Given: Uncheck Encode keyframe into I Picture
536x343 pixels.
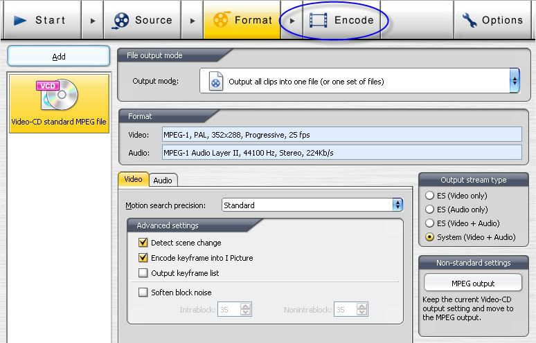Looking at the screenshot, I should pyautogui.click(x=143, y=258).
